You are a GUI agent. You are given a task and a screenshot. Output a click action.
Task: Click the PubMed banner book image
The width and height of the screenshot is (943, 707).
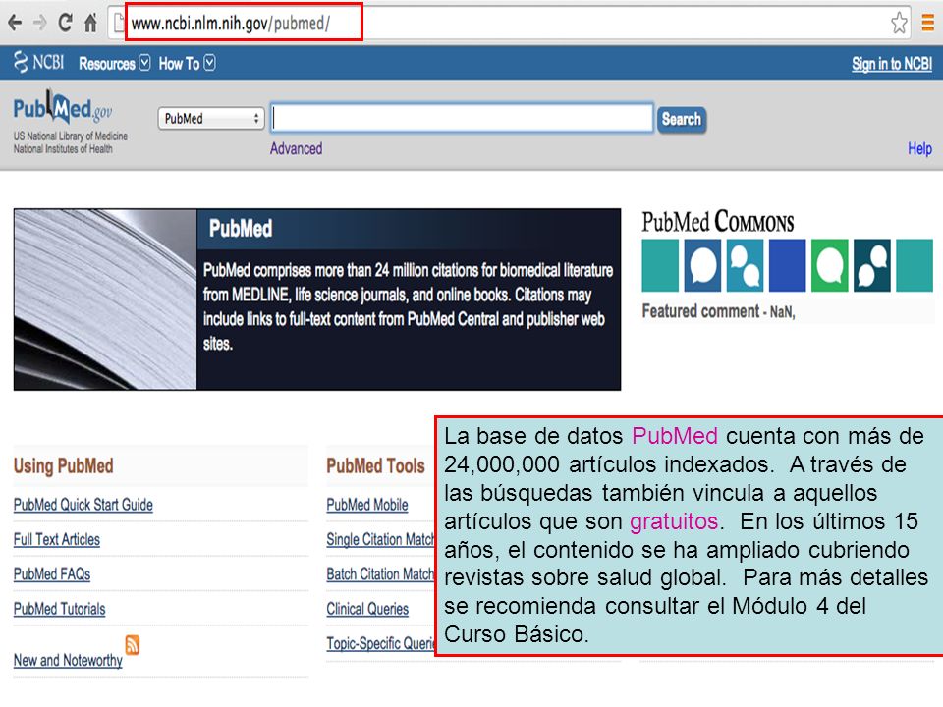105,299
